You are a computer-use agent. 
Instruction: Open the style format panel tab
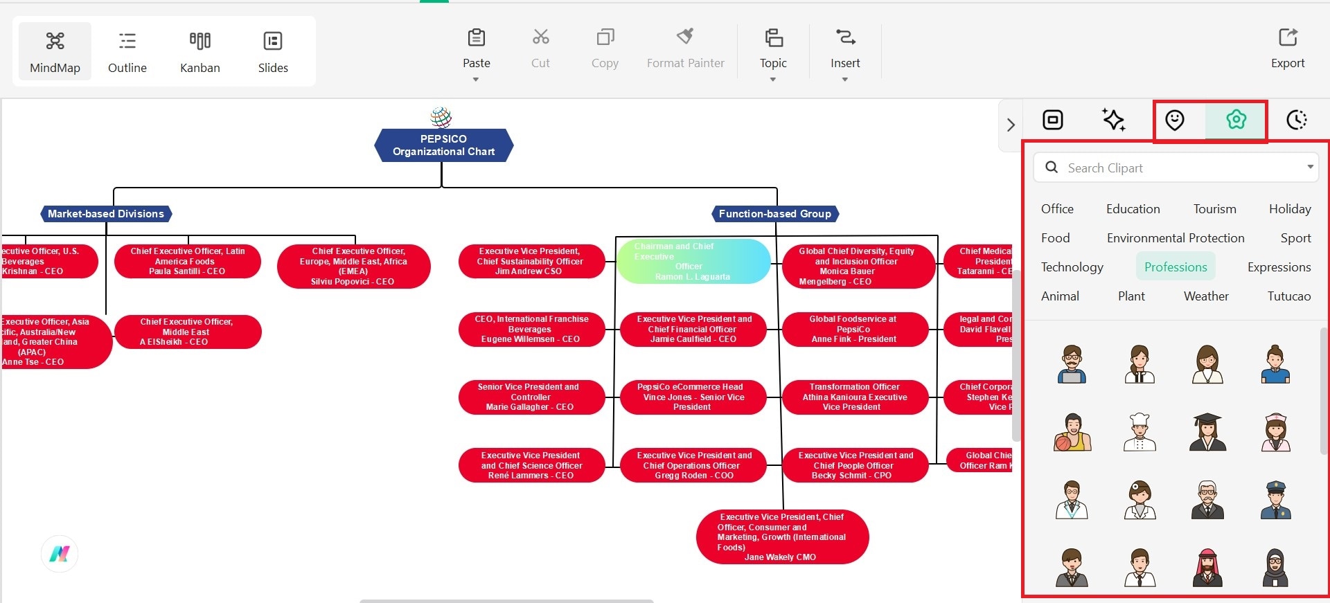(1053, 120)
